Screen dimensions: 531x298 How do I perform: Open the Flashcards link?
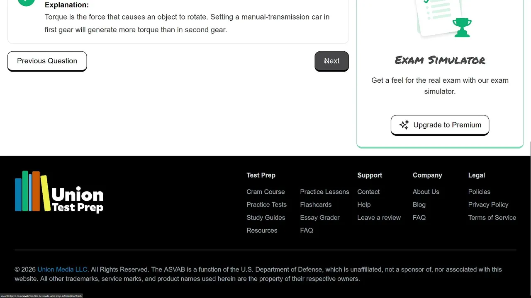coord(316,204)
